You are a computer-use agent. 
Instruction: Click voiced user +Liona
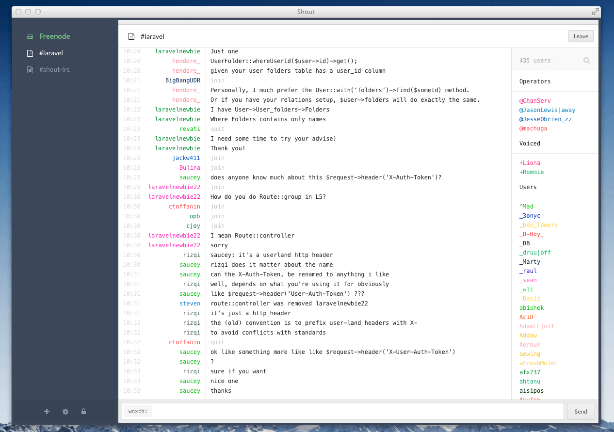point(530,163)
